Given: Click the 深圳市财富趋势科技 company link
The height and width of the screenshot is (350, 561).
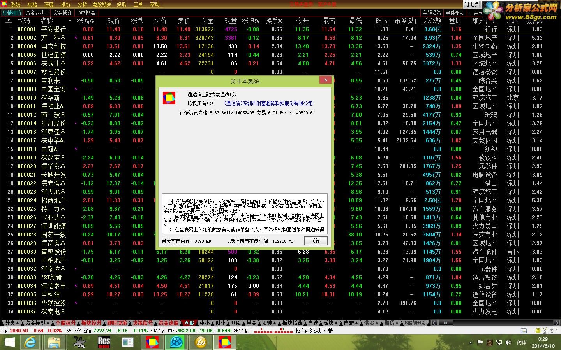Looking at the screenshot, I should tap(268, 103).
